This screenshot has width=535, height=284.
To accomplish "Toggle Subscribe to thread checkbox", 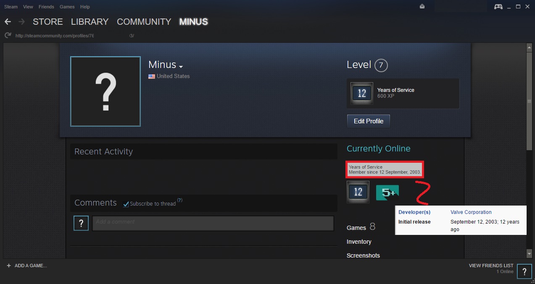I will (126, 204).
